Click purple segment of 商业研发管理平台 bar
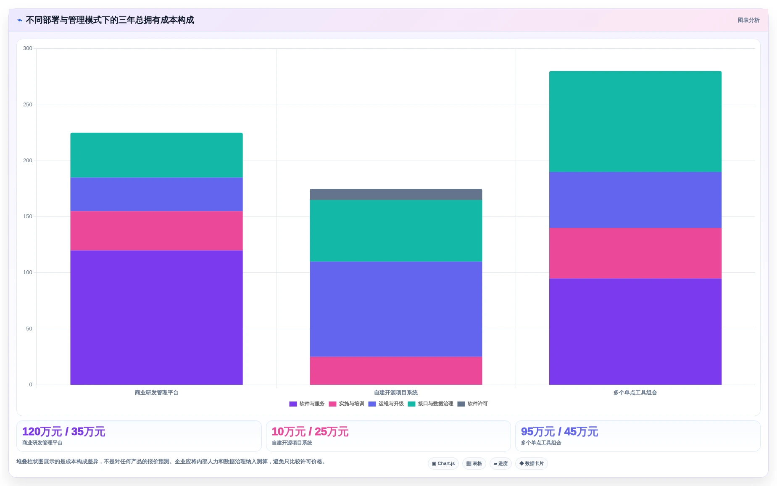Viewport: 777px width, 486px height. click(x=156, y=317)
